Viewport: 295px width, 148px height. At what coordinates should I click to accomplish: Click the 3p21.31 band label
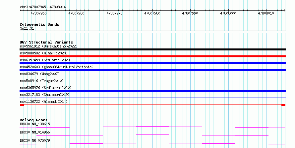coord(27,29)
